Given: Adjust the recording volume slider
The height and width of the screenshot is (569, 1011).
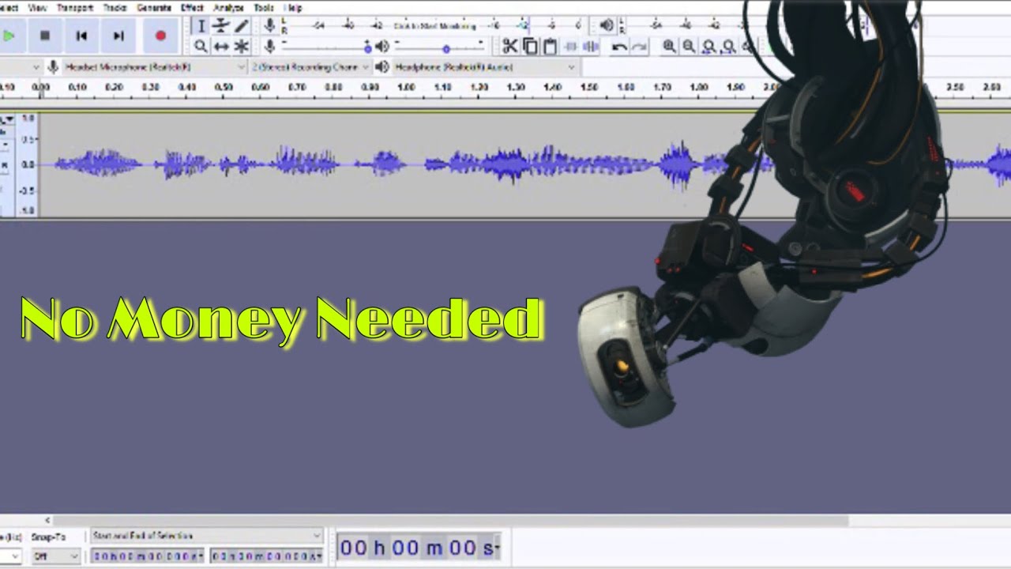Looking at the screenshot, I should pyautogui.click(x=367, y=48).
